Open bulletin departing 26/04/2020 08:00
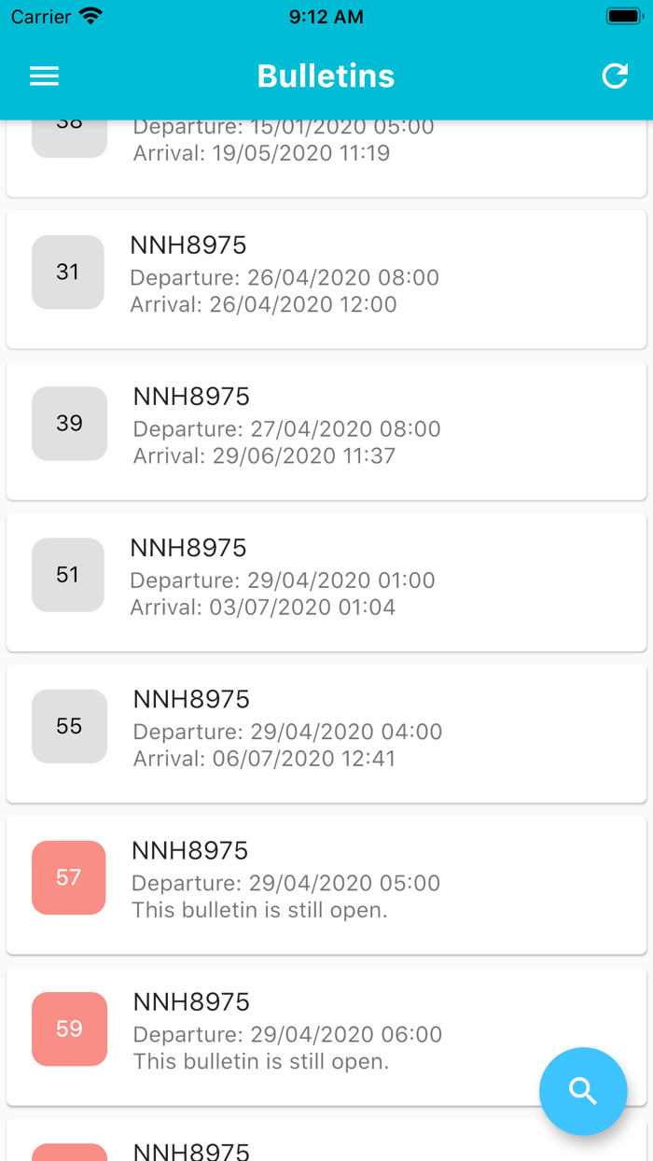 tap(373, 278)
